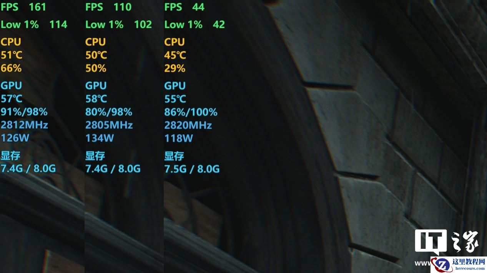
Task: Click the first column FPS 161 reading
Action: pyautogui.click(x=23, y=7)
